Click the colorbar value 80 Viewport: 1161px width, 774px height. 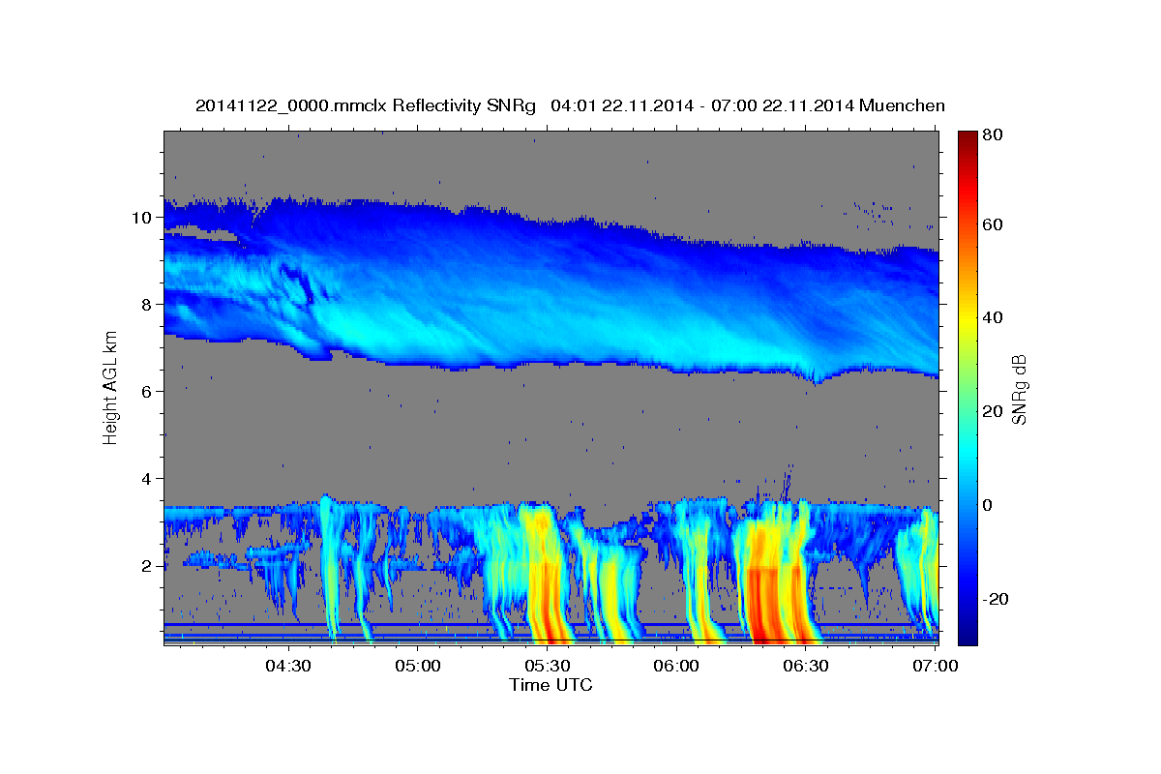coord(992,135)
